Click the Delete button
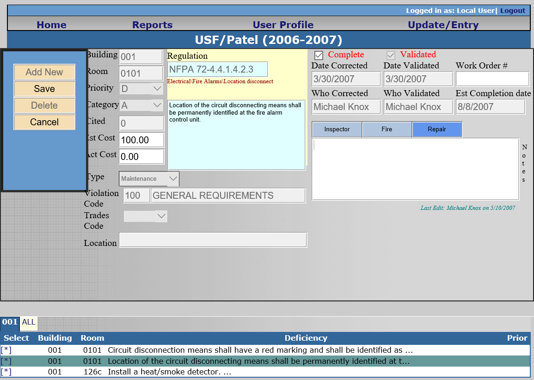This screenshot has height=380, width=534. pyautogui.click(x=44, y=105)
